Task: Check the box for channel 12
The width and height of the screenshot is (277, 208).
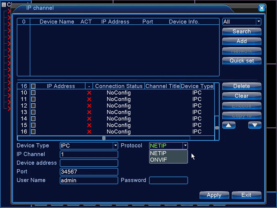Action: tap(33, 106)
